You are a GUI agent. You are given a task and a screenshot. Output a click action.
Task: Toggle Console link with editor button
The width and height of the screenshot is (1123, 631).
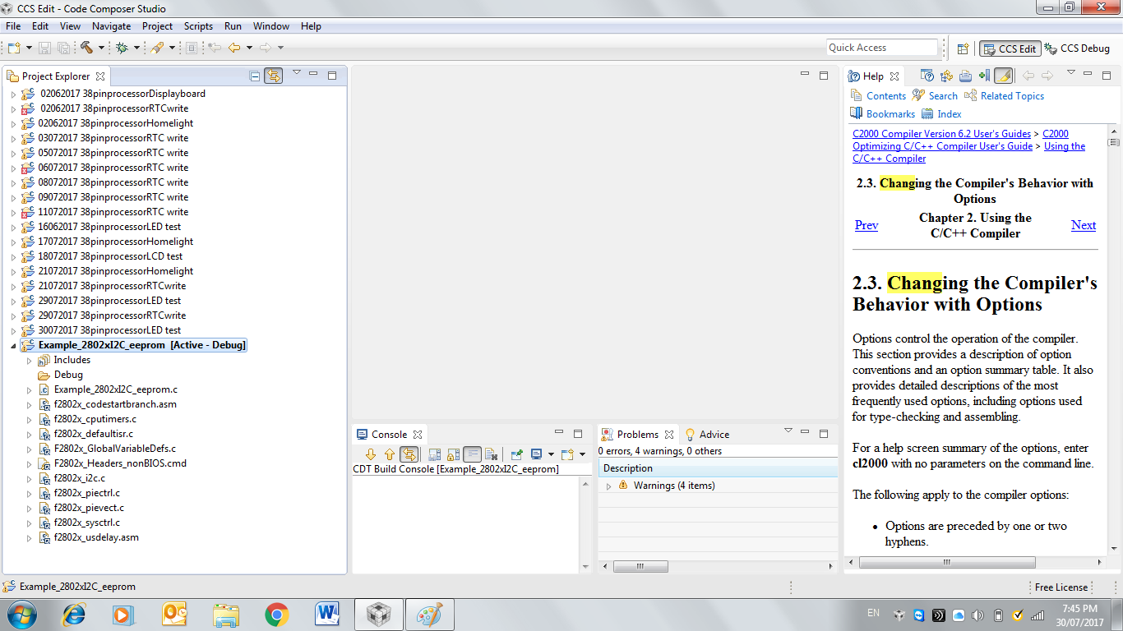point(409,454)
